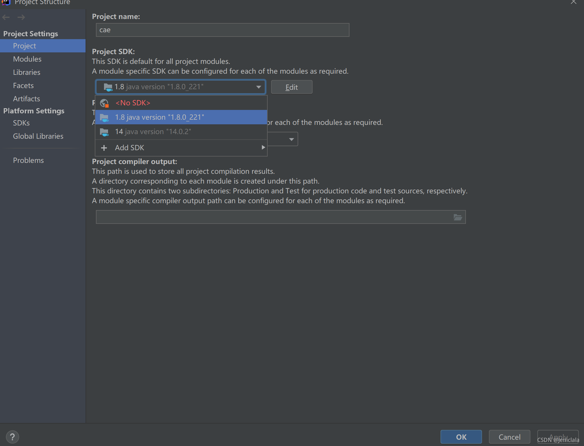The height and width of the screenshot is (446, 584).
Task: Confirm changes with the OK button
Action: [461, 437]
